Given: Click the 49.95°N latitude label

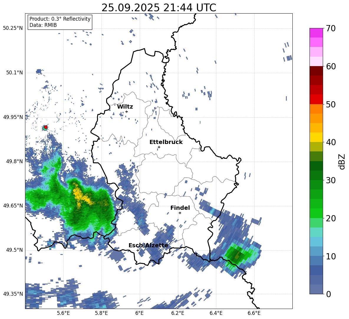Looking at the screenshot, I should click(x=13, y=117).
